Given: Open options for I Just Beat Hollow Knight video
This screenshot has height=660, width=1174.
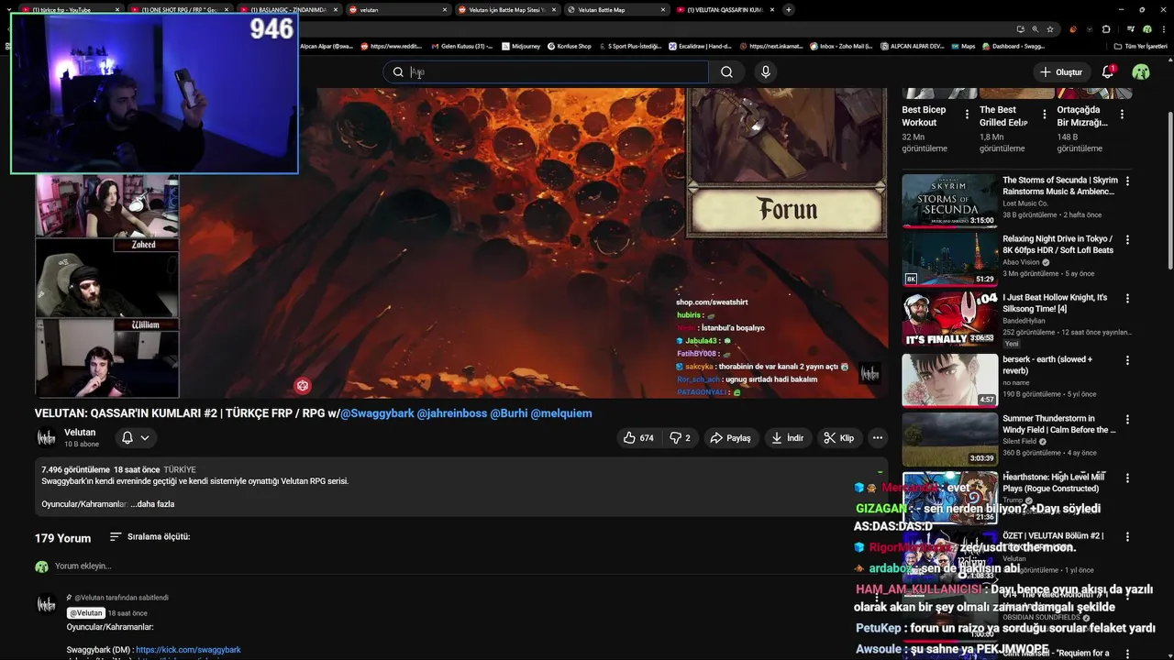Looking at the screenshot, I should (1127, 299).
